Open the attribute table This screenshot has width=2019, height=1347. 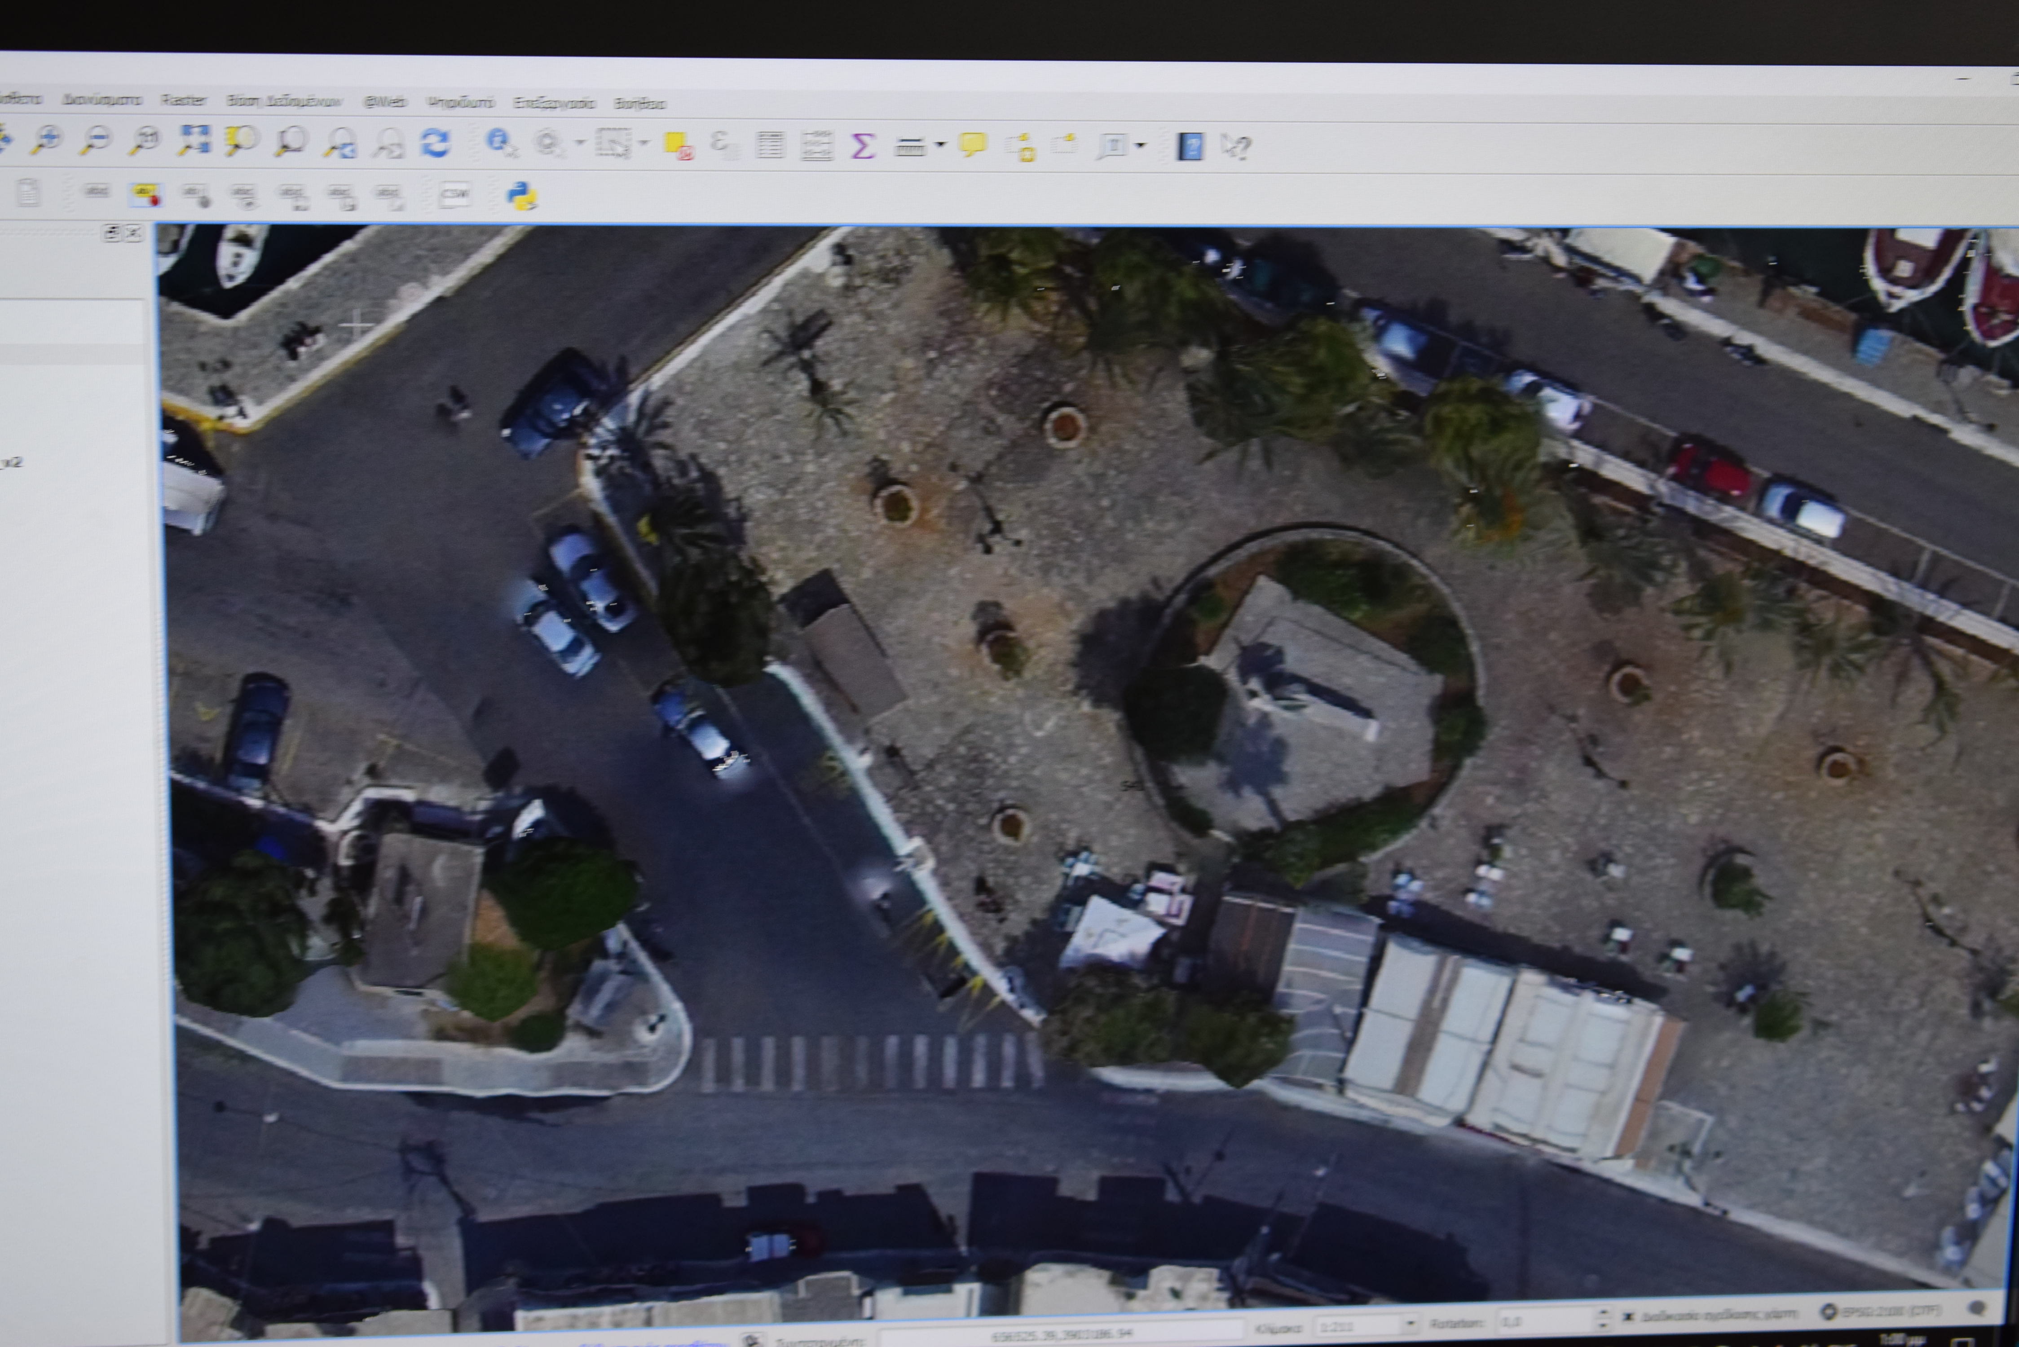[770, 144]
